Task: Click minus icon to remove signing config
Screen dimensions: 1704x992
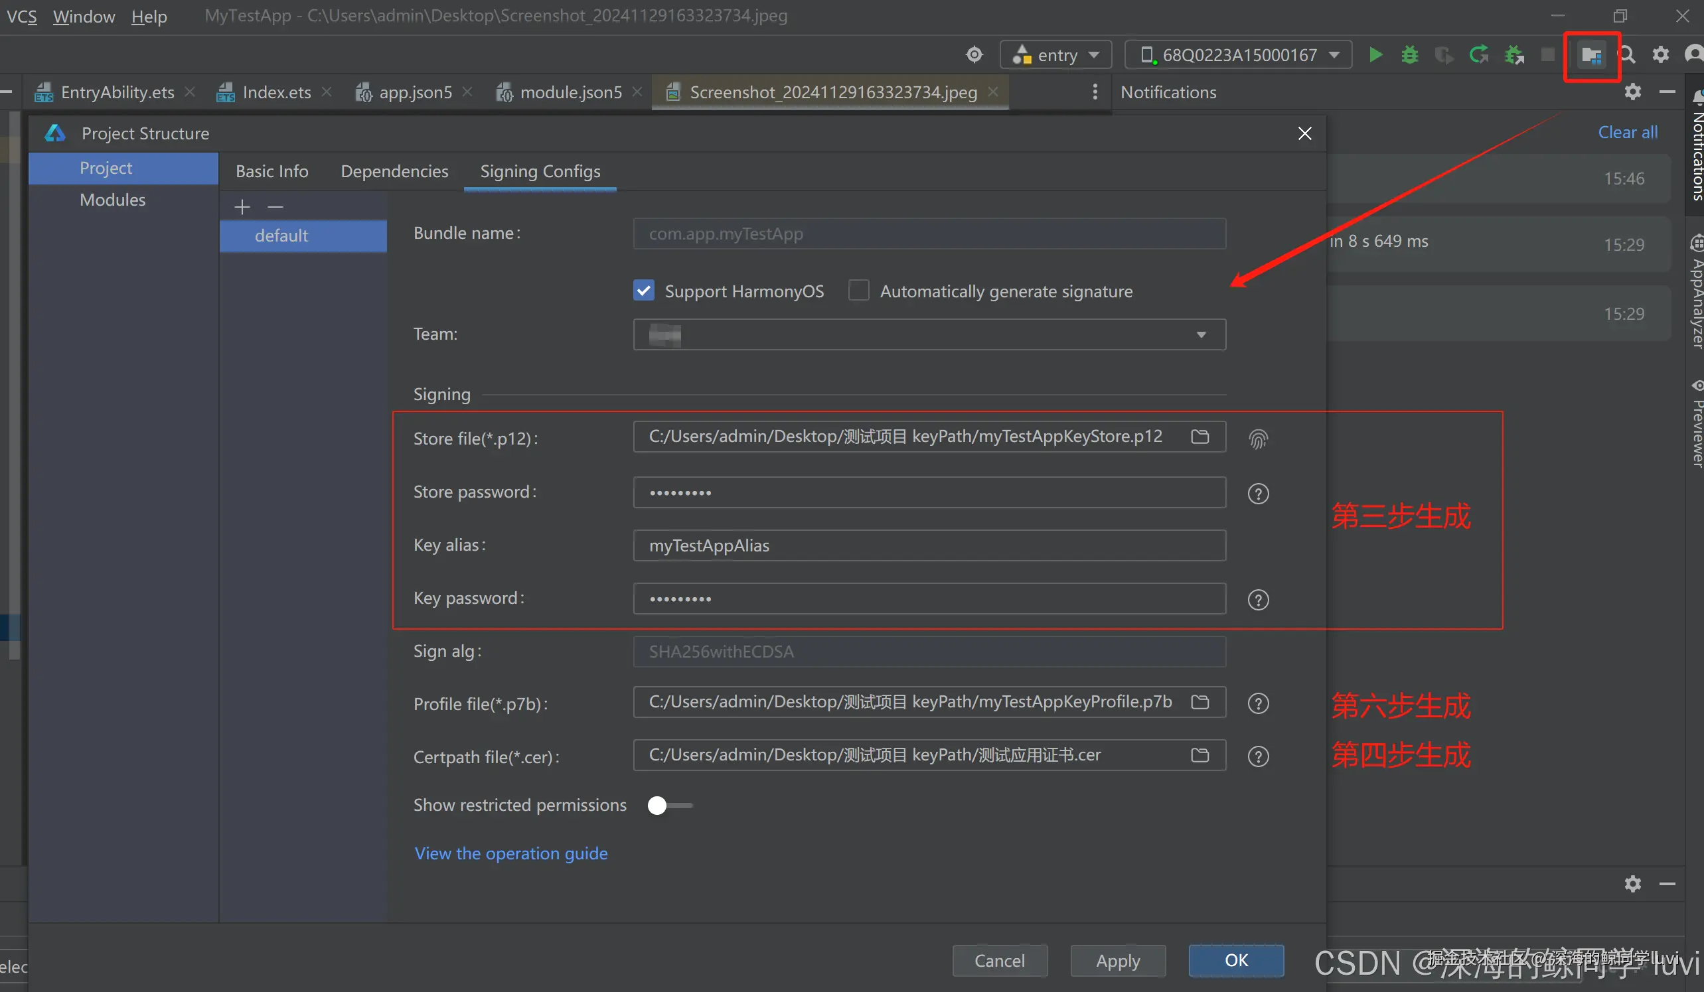Action: [x=275, y=207]
